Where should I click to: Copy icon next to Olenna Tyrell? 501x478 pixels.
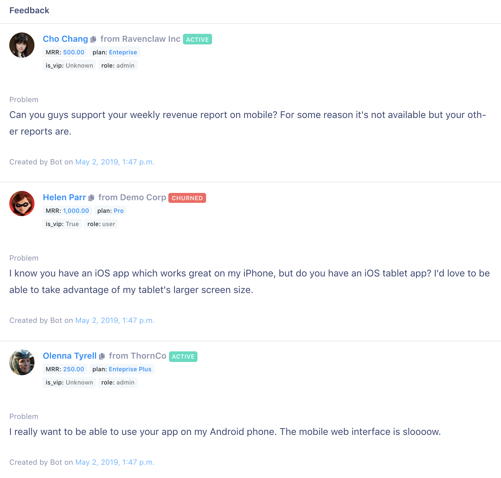(102, 356)
